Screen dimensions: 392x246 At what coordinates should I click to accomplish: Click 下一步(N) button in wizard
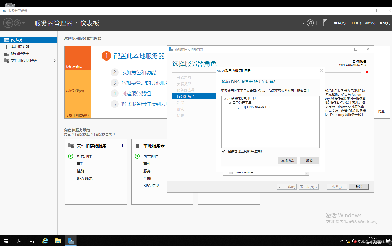click(x=309, y=187)
